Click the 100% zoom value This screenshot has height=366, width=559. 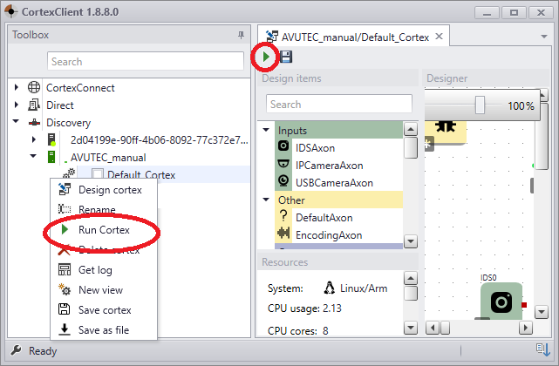[521, 105]
